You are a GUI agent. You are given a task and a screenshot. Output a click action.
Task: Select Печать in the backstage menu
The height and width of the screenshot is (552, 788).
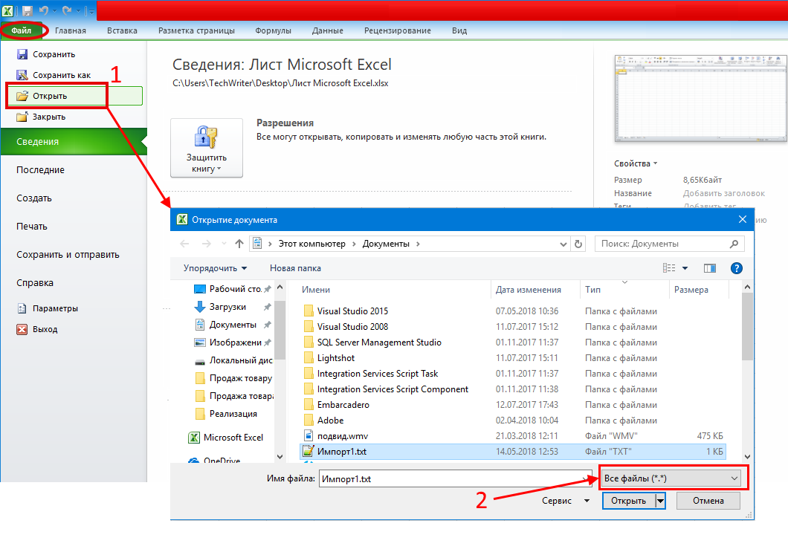click(x=32, y=227)
